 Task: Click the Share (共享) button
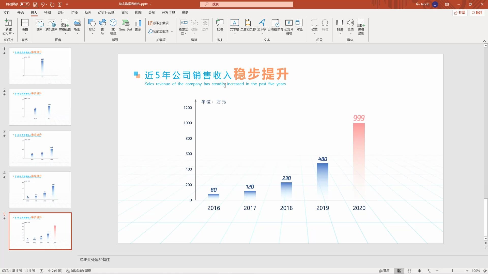460,13
